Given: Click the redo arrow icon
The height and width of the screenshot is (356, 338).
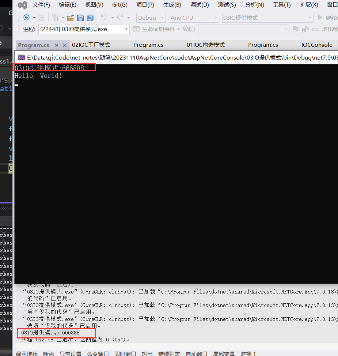Looking at the screenshot, I should (120, 17).
